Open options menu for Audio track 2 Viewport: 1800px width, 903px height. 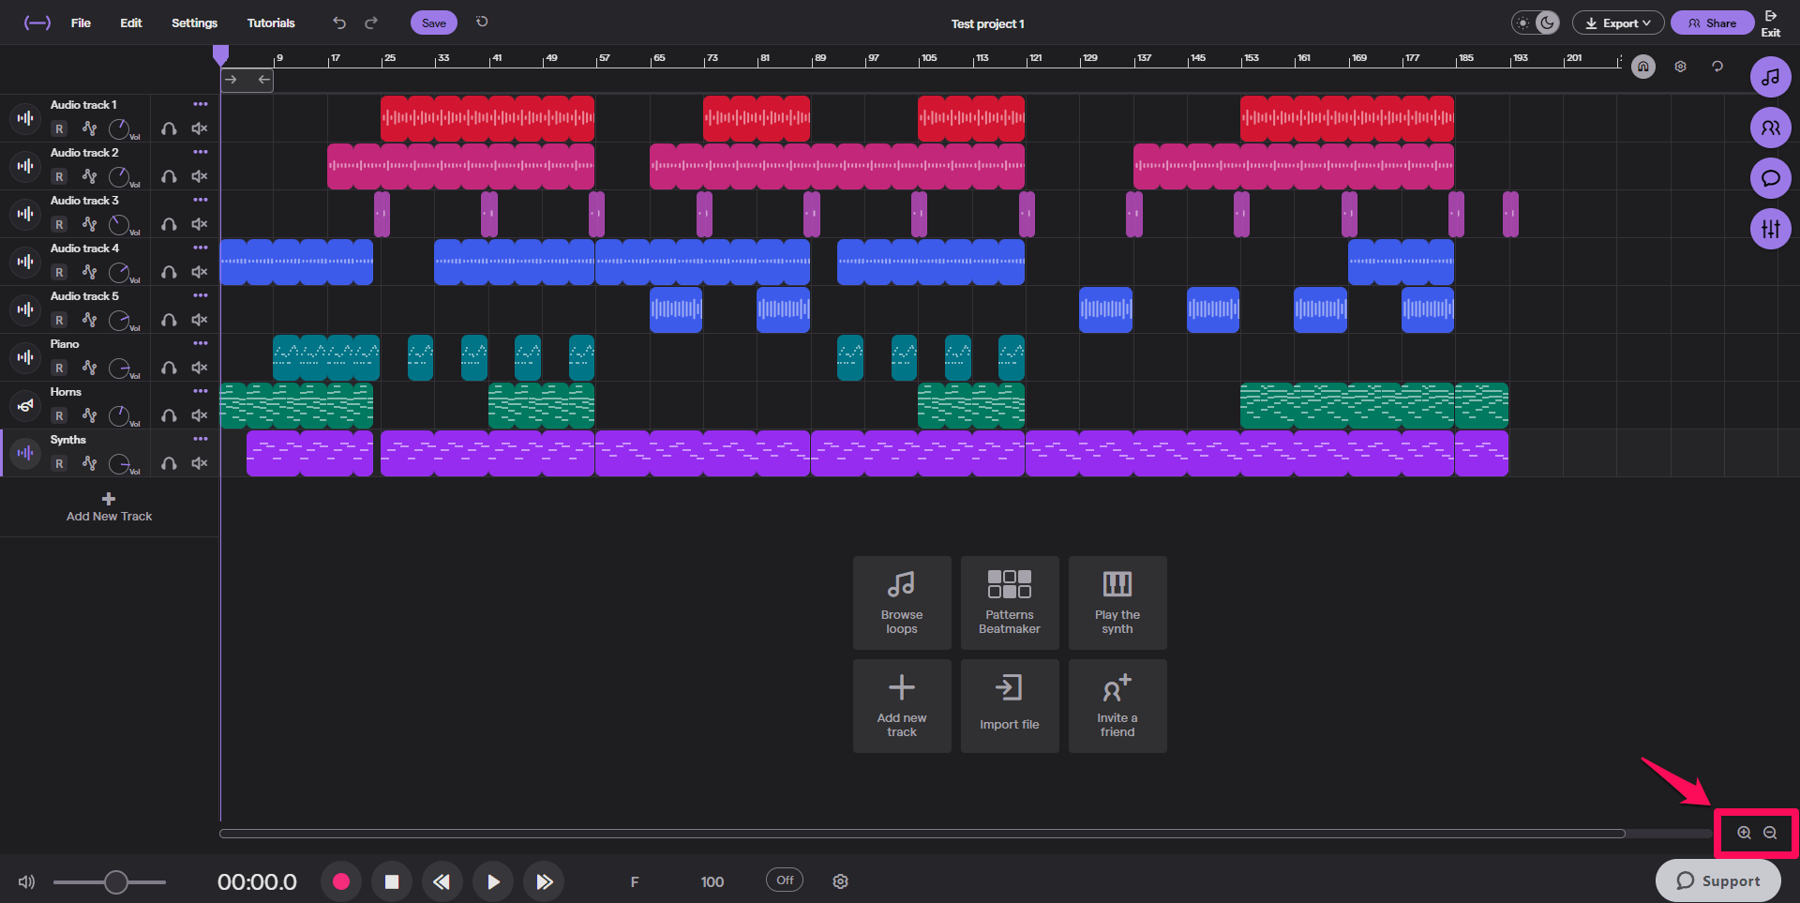click(x=201, y=152)
